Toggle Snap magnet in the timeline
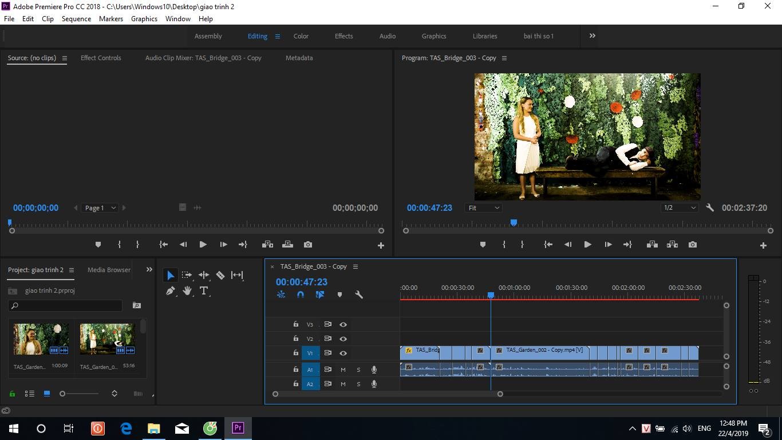782x440 pixels. pyautogui.click(x=301, y=294)
